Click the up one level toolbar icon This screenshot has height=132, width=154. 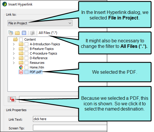(x=32, y=33)
